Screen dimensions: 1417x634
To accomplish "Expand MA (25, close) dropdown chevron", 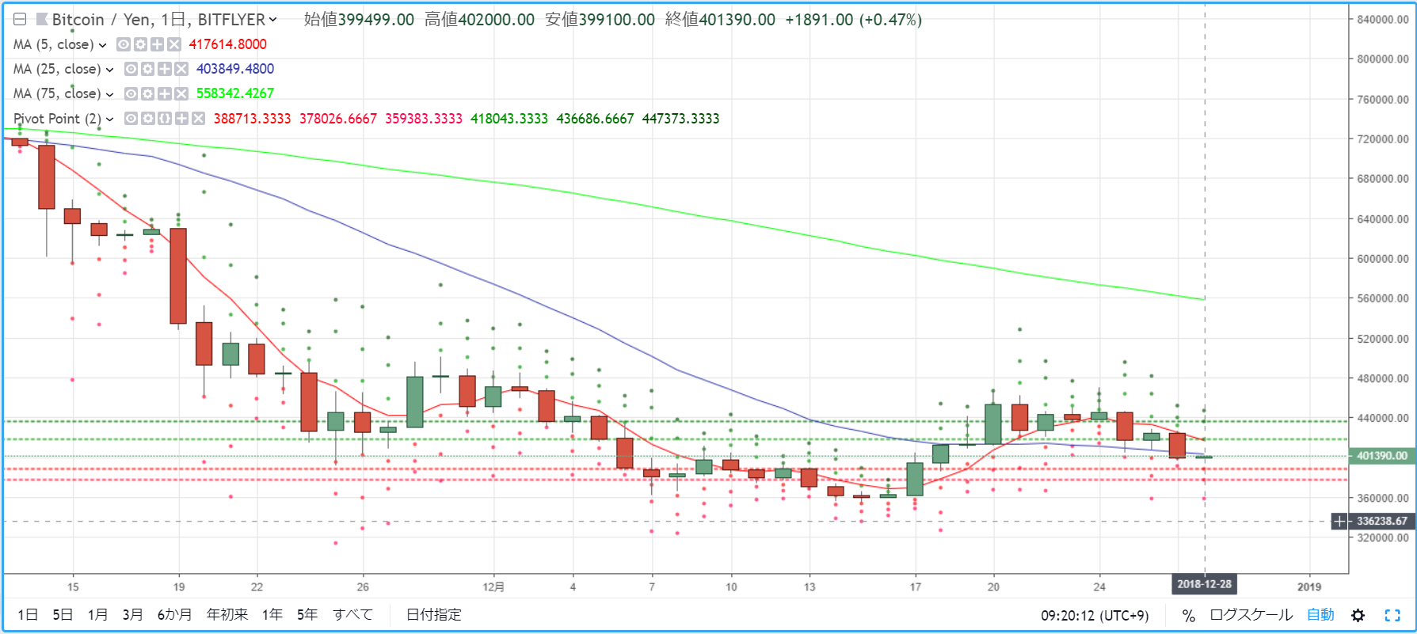I will [109, 70].
